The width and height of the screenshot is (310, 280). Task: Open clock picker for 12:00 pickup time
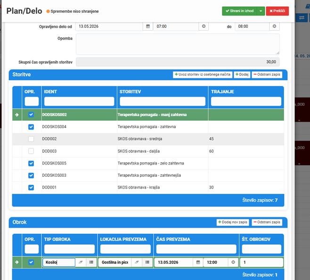tap(233, 262)
